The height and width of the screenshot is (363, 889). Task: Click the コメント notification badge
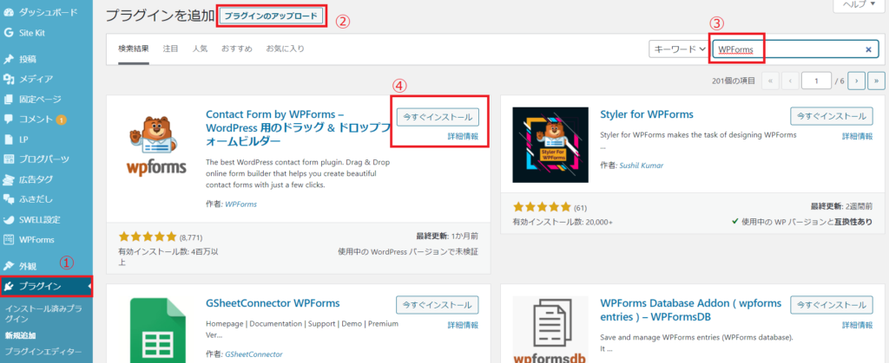[x=62, y=120]
